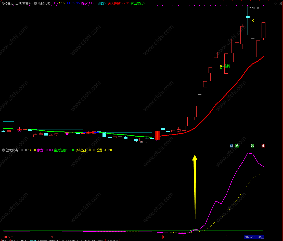283x241 pixels.
Task: Click the A1: 22.35 readout
Action: pos(73,3)
